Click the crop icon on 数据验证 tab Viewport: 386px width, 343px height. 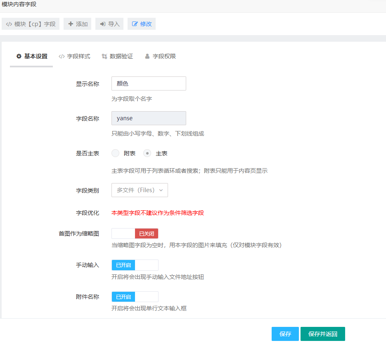pos(104,56)
